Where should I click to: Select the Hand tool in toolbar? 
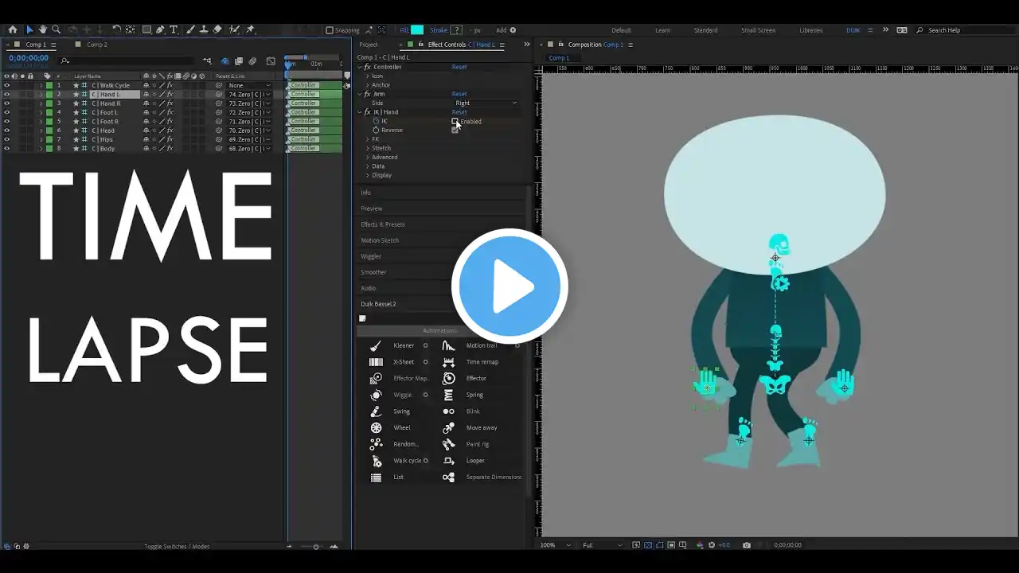point(43,29)
